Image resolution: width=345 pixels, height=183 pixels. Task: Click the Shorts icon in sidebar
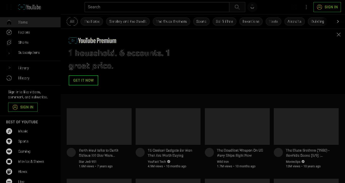9,42
